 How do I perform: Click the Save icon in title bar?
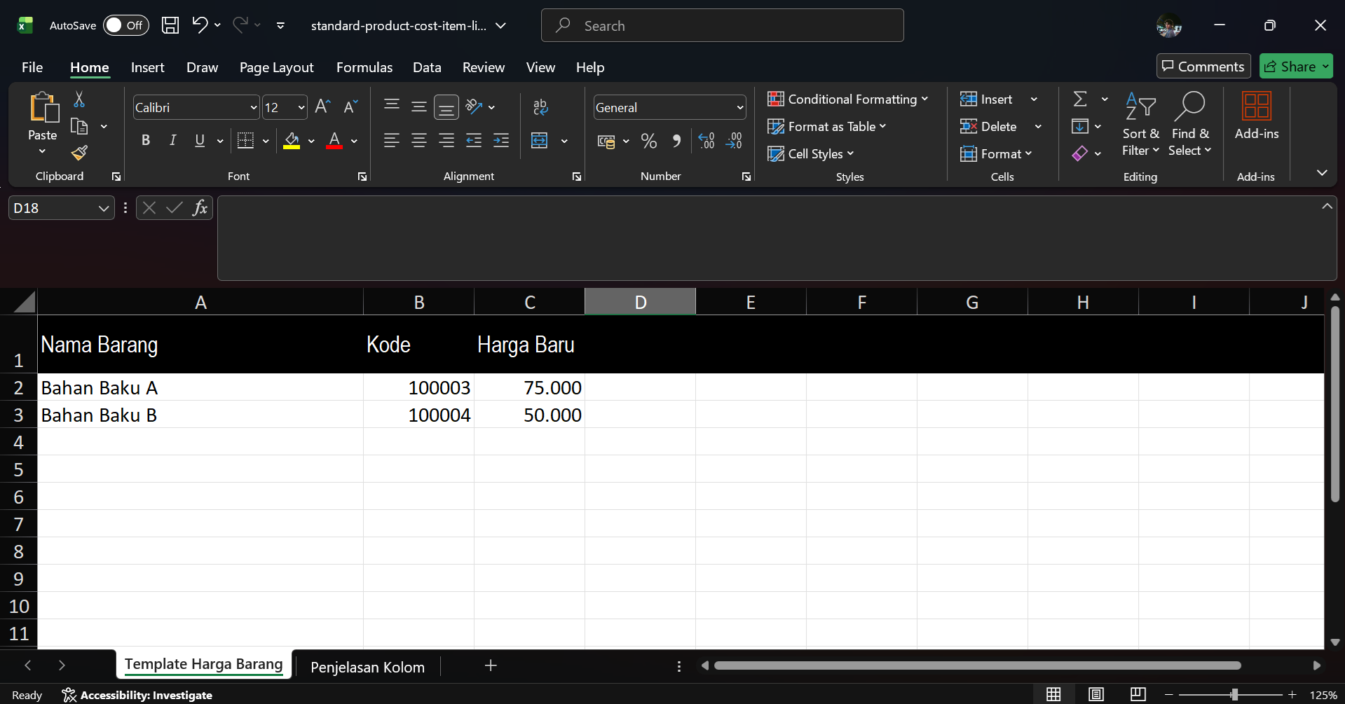[x=170, y=26]
